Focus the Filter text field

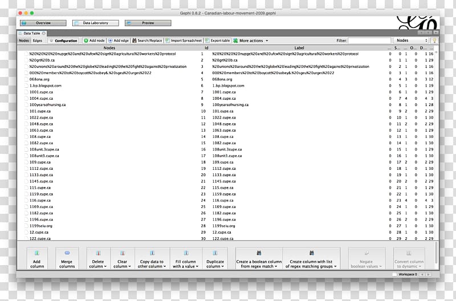pyautogui.click(x=369, y=40)
